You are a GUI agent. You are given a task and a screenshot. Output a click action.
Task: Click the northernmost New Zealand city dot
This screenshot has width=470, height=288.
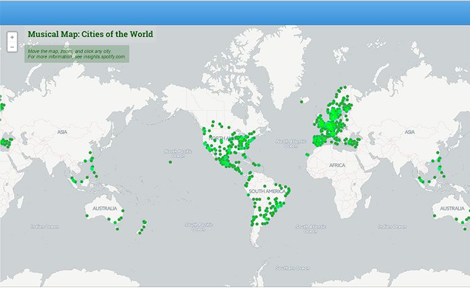(x=145, y=222)
